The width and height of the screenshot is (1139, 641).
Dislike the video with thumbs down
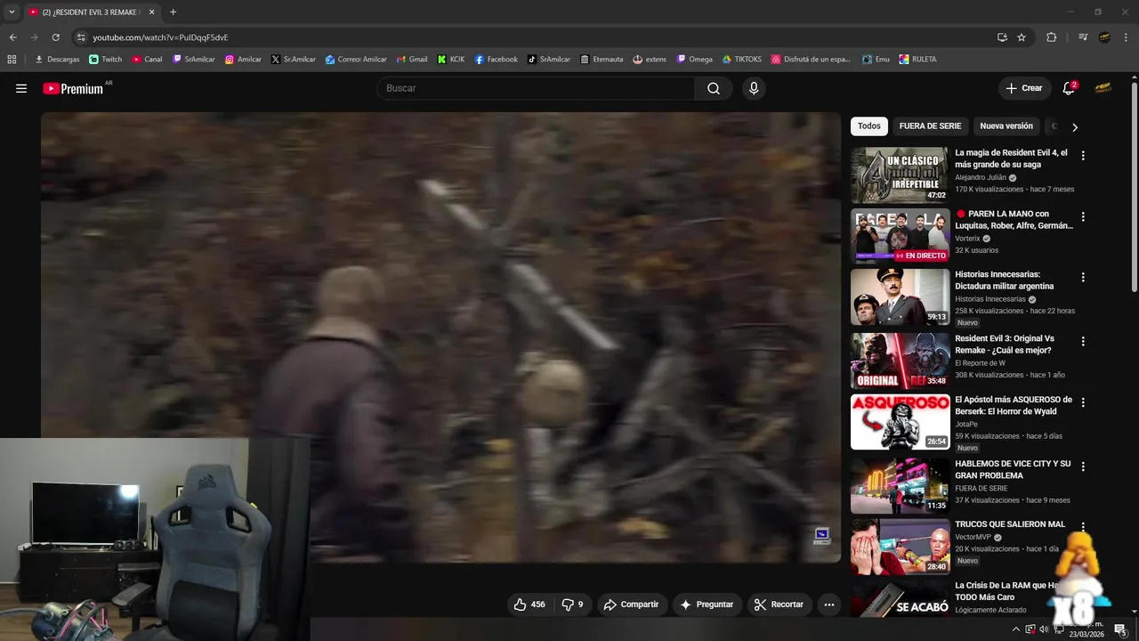[572, 604]
